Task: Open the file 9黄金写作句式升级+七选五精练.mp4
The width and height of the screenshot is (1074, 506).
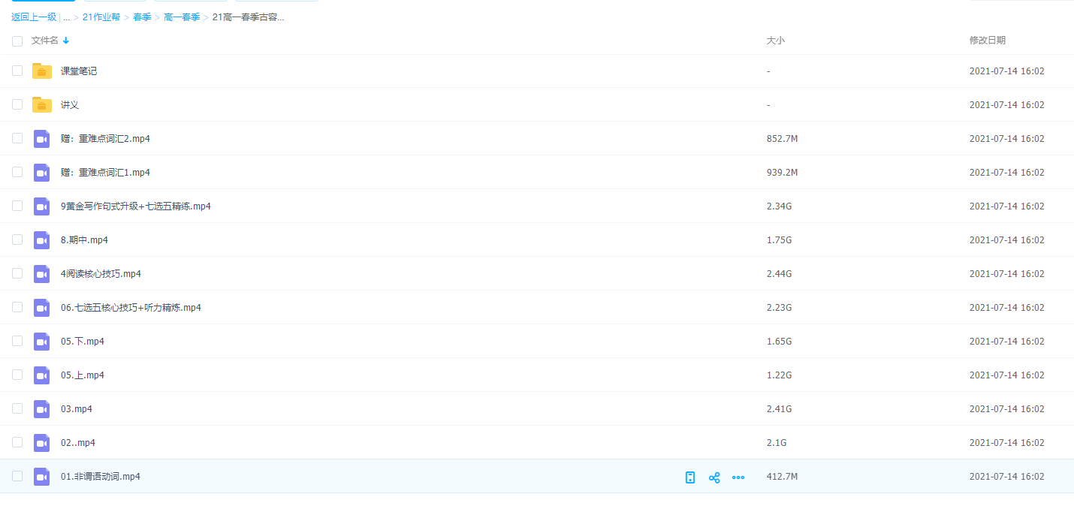Action: pyautogui.click(x=135, y=206)
